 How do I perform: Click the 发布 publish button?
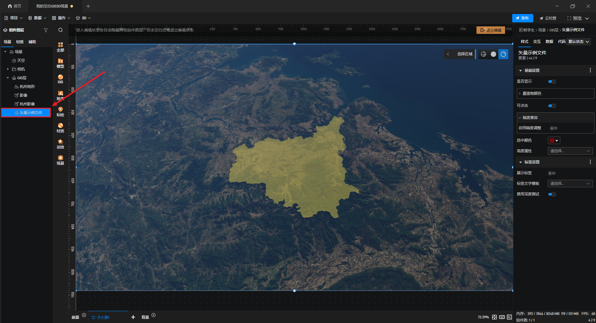[522, 18]
